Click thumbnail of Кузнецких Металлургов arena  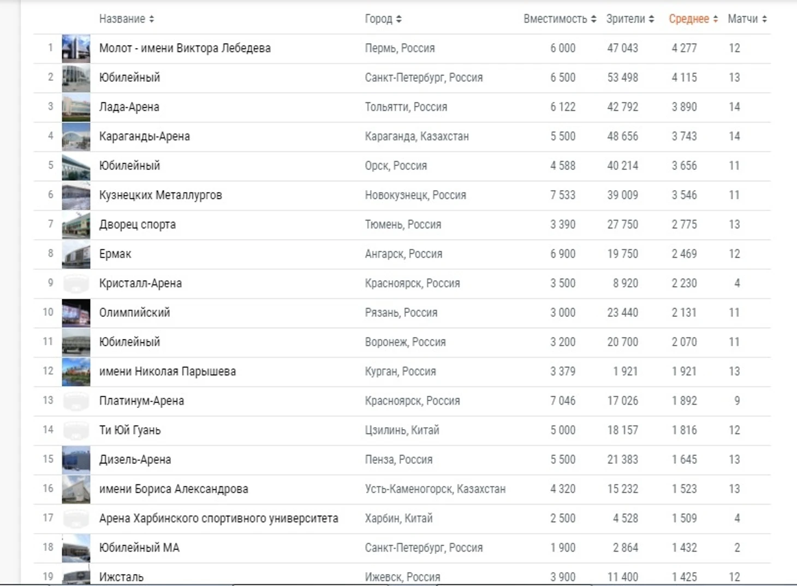[76, 196]
